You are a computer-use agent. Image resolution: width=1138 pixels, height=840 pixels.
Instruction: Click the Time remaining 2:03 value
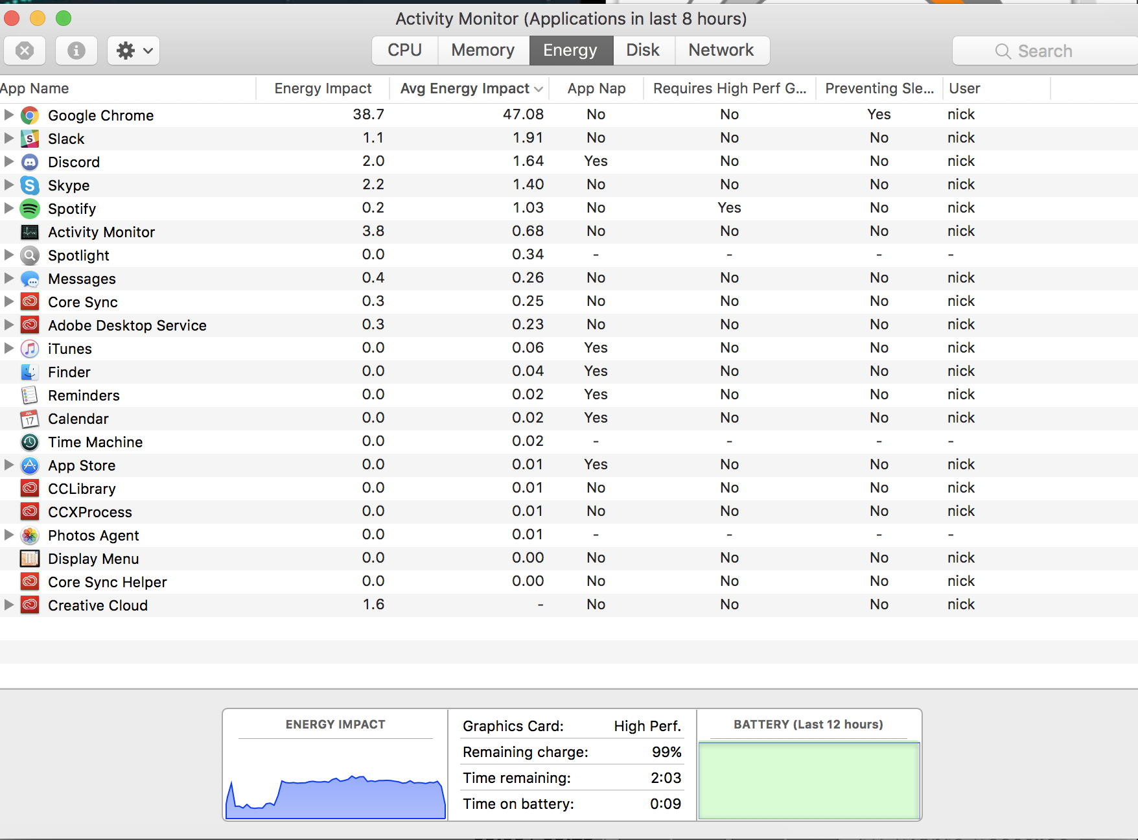666,778
